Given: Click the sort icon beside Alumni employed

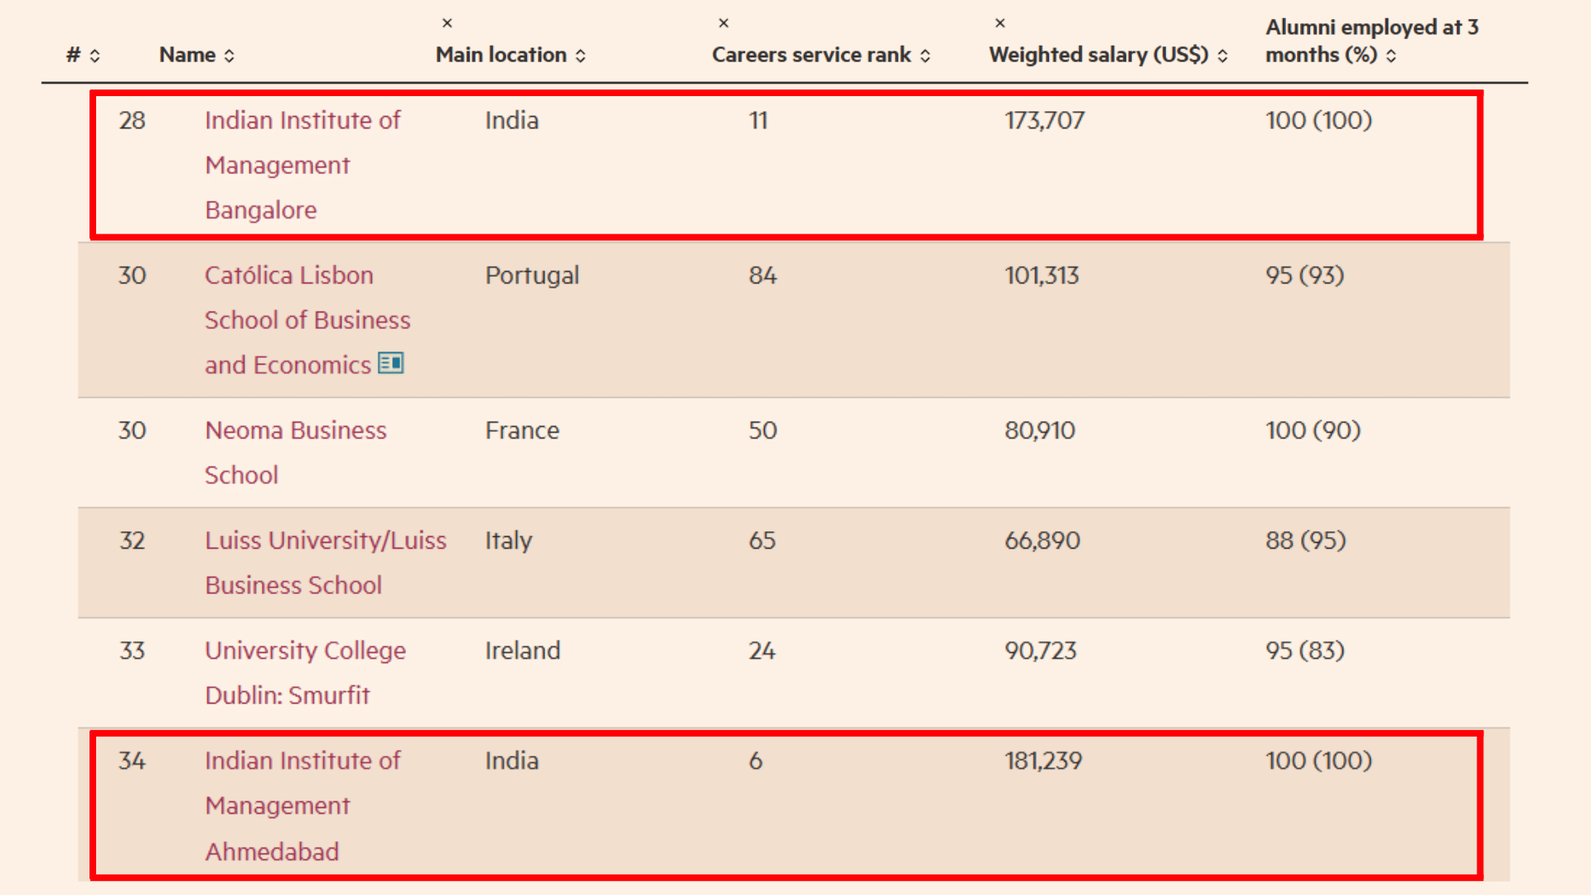Looking at the screenshot, I should [x=1391, y=56].
